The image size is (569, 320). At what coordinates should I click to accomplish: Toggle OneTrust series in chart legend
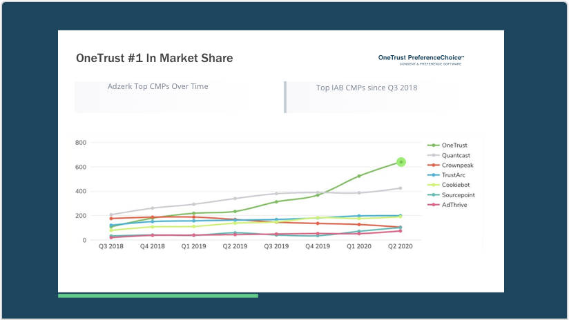447,146
